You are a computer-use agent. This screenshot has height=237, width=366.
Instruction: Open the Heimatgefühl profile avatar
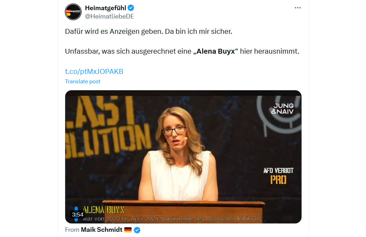coord(73,12)
